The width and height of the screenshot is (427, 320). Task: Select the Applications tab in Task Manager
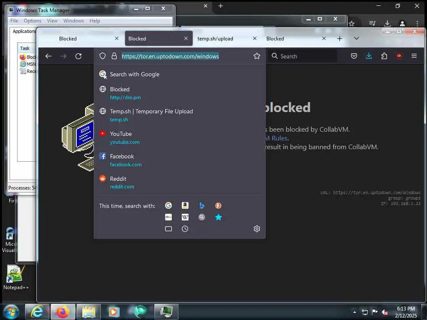[x=24, y=31]
